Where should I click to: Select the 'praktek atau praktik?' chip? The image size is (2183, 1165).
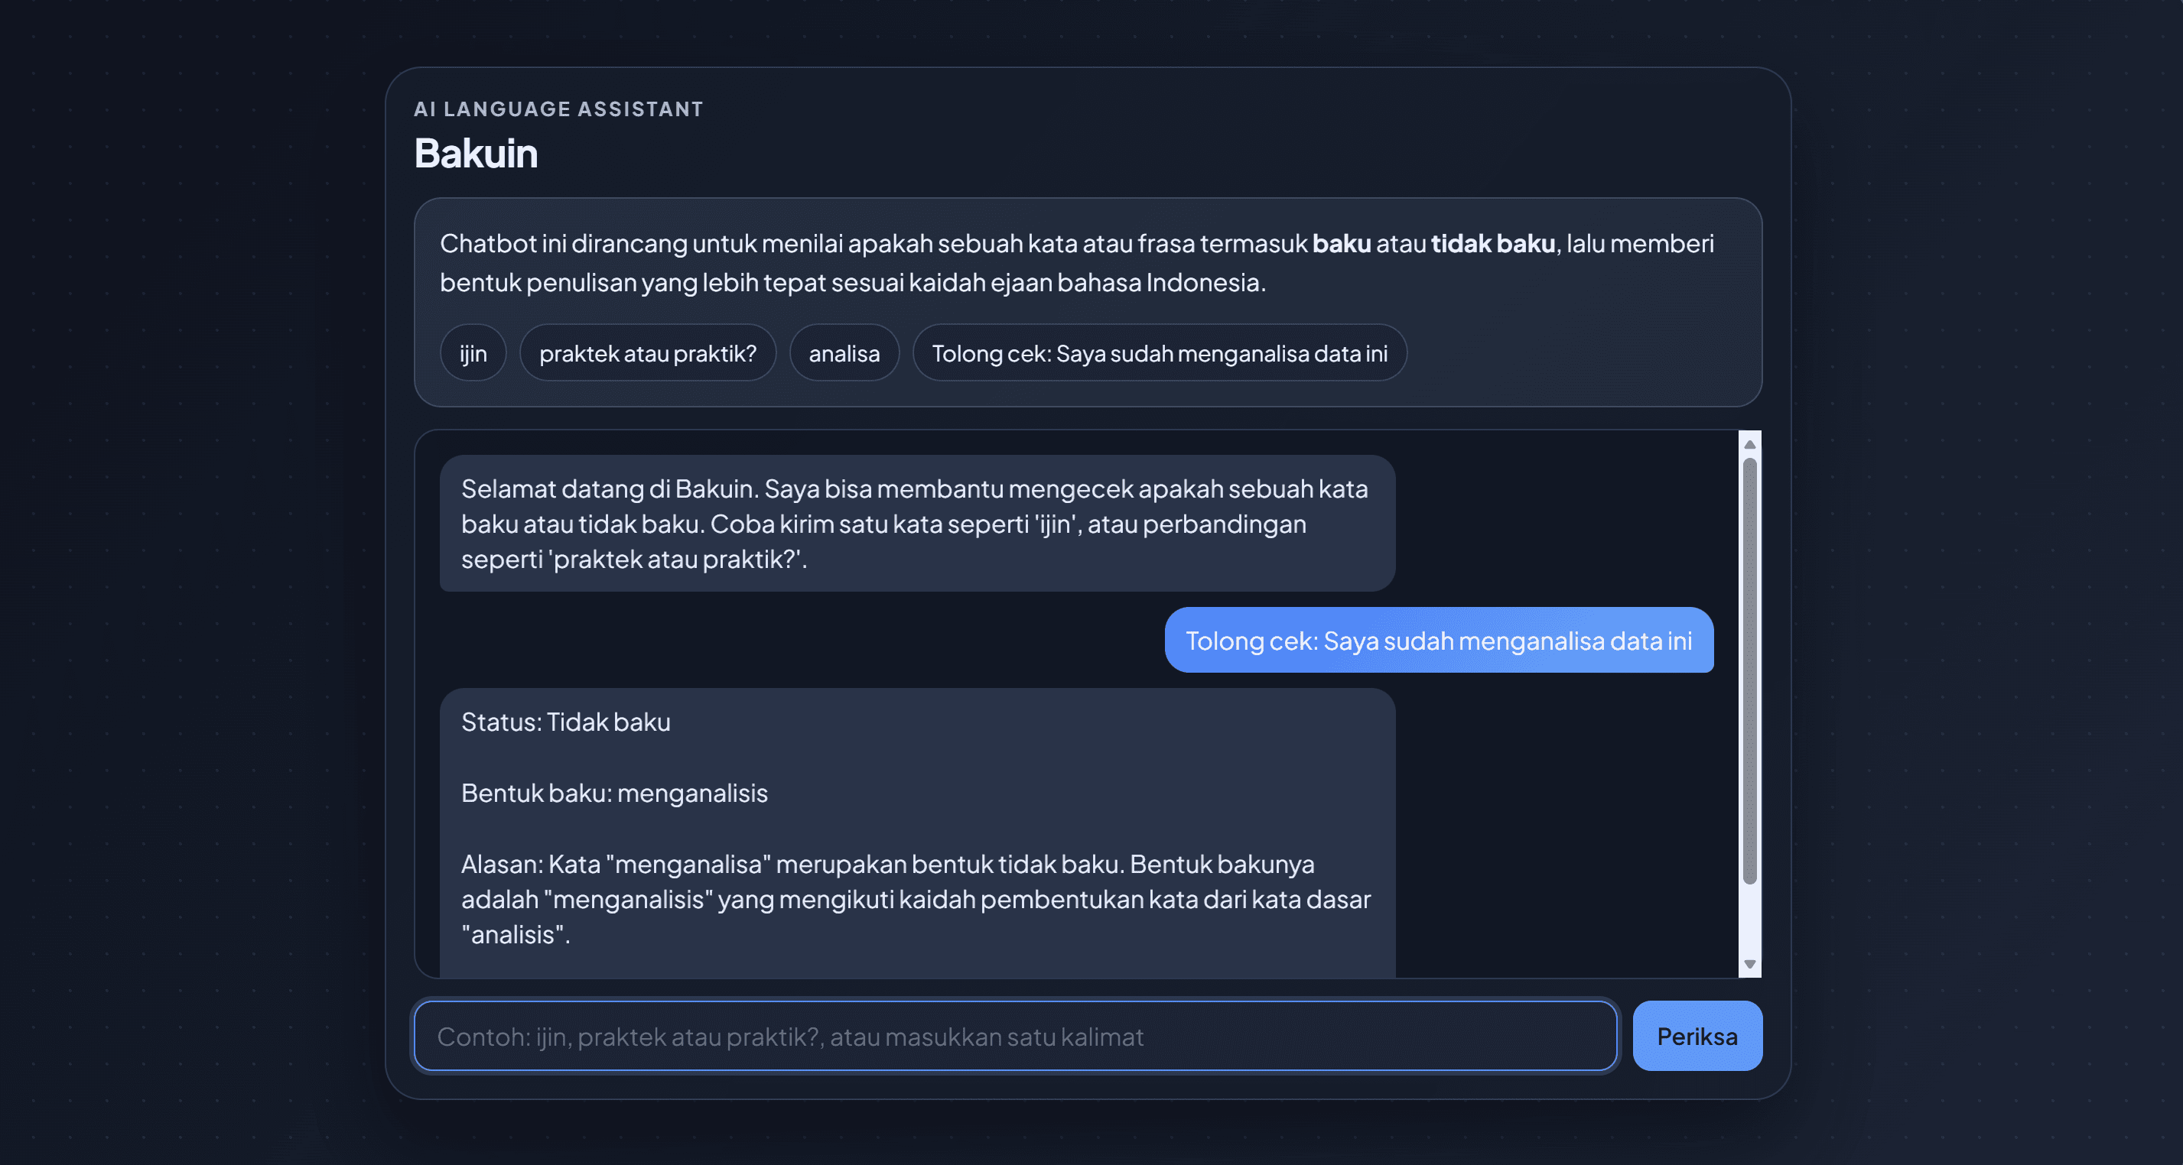[x=647, y=353]
